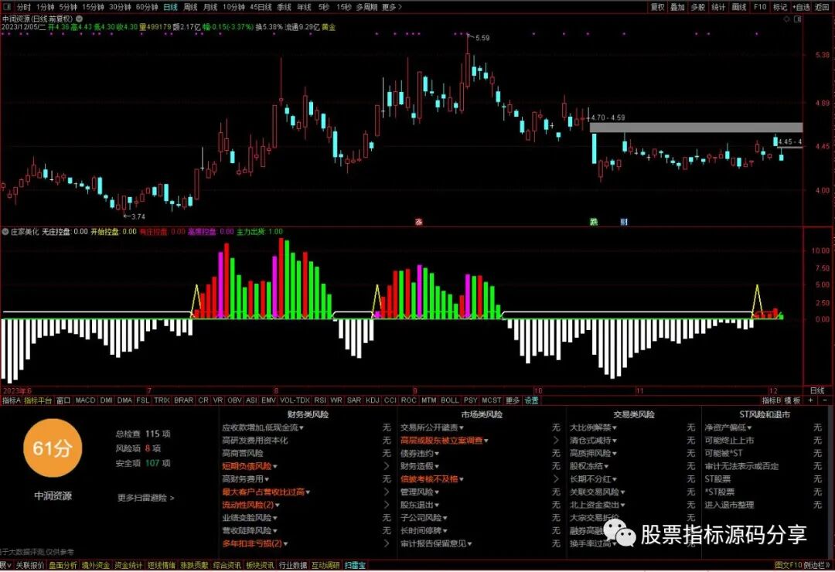The height and width of the screenshot is (572, 835).
Task: Click the 复权 button
Action: coord(658,7)
